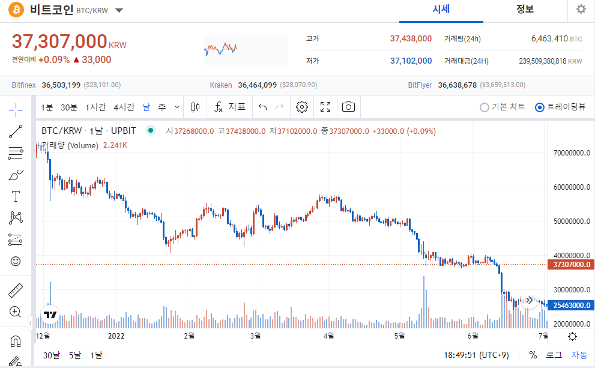Set chart range to 30날
595x368 pixels.
tap(52, 355)
